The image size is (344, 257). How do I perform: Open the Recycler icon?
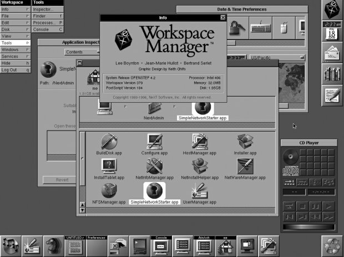pos(332,246)
